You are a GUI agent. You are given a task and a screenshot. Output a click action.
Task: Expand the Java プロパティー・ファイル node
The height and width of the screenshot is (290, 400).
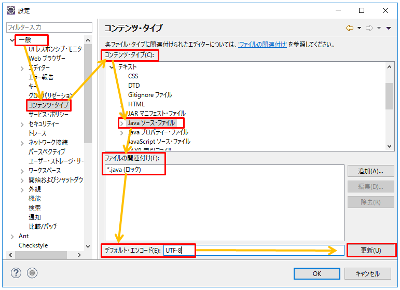tap(122, 133)
